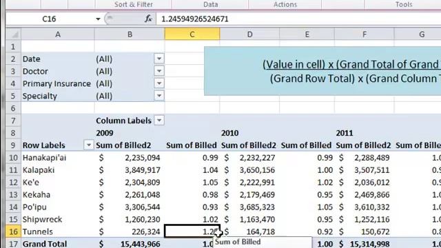Click the Tools ribbon group label
Screen dimensions: 441x248
click(404, 5)
